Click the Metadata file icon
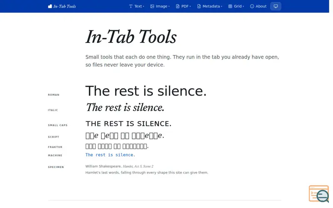333x208 pixels. (x=199, y=6)
